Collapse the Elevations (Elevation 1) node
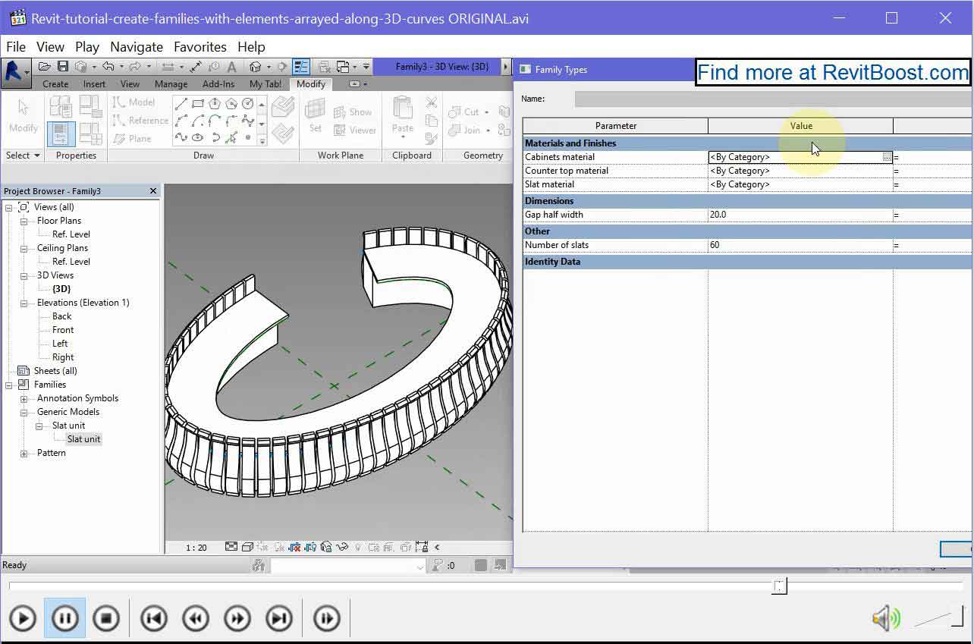Image resolution: width=974 pixels, height=644 pixels. pyautogui.click(x=24, y=303)
